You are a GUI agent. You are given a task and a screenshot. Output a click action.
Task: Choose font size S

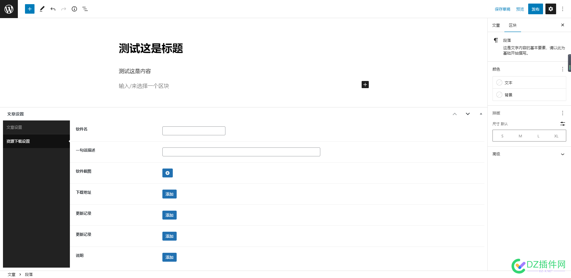click(502, 136)
